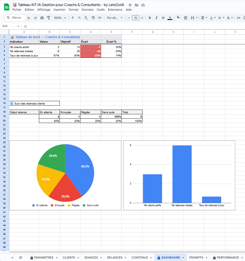Open the Données menu

[x=87, y=10]
